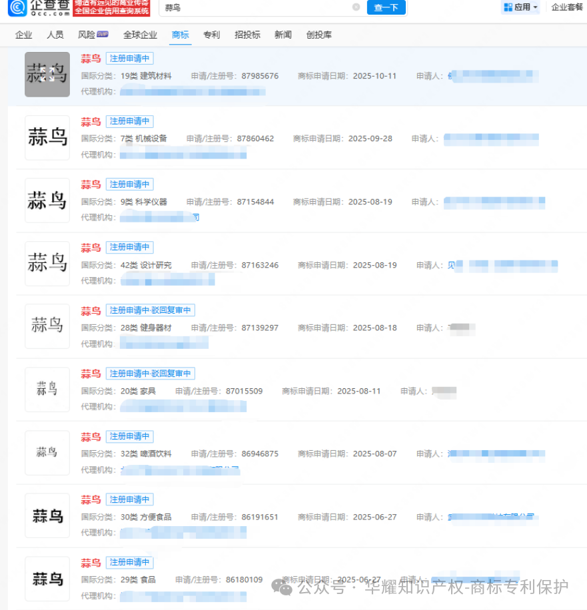Open trademark thumbnail for 19类 建筑材料
Image resolution: width=587 pixels, height=610 pixels.
(47, 75)
